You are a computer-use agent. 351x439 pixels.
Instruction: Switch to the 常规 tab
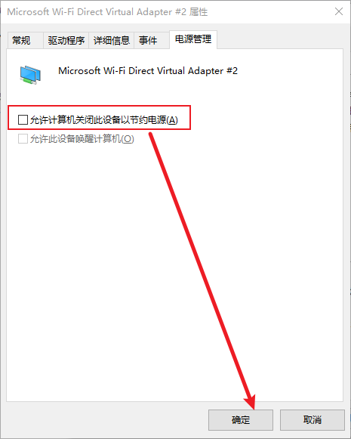tap(21, 40)
